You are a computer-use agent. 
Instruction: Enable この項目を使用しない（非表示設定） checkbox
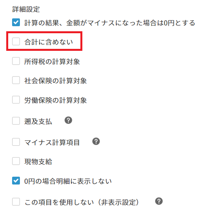click(x=16, y=202)
